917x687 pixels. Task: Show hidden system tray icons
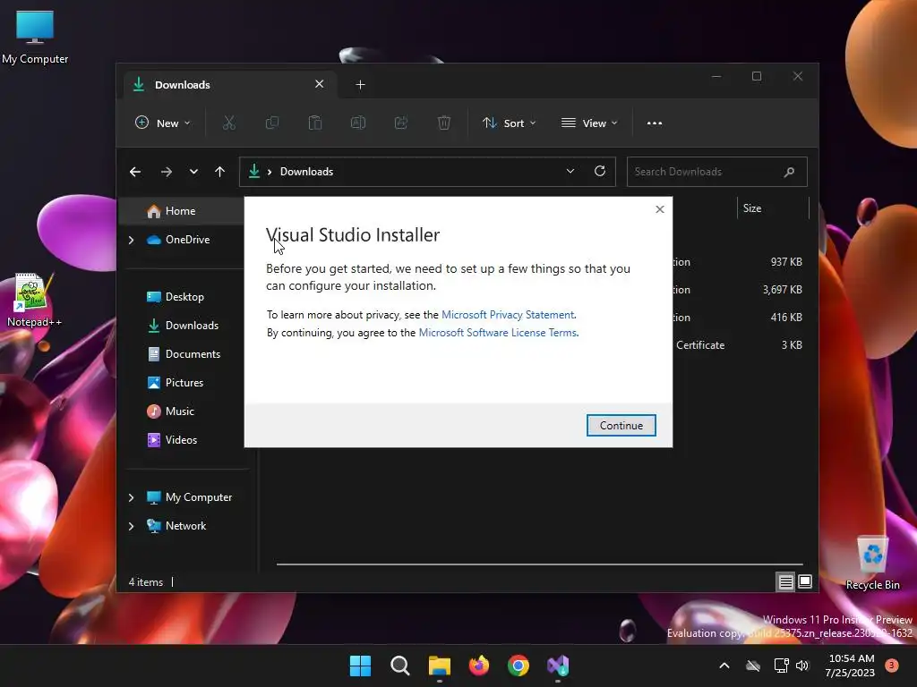724,666
